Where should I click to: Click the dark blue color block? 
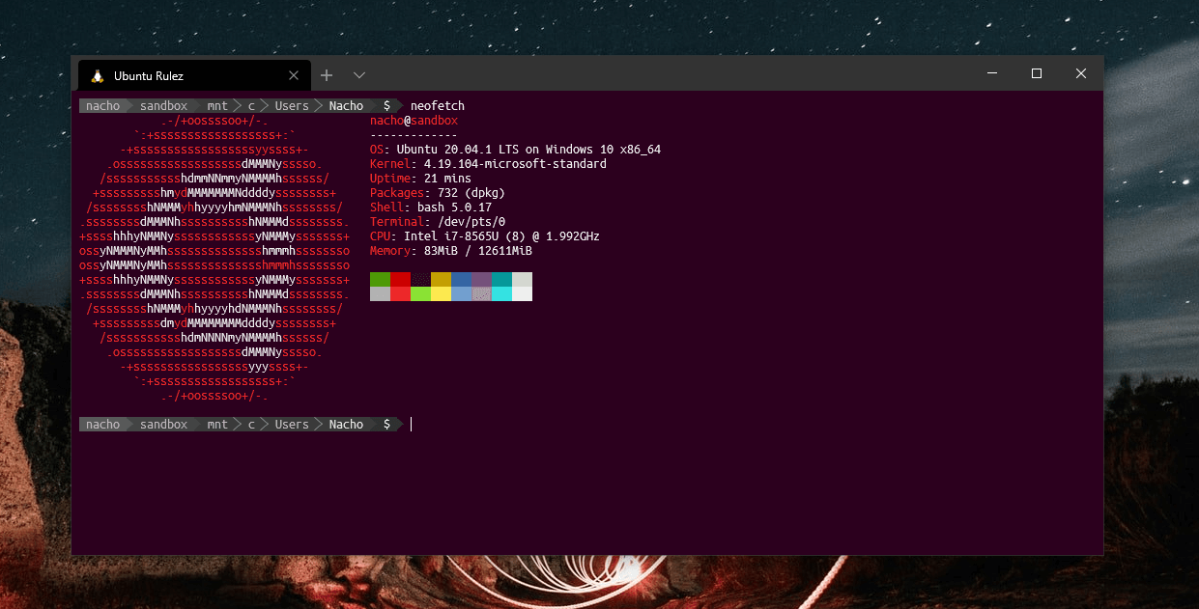point(461,279)
